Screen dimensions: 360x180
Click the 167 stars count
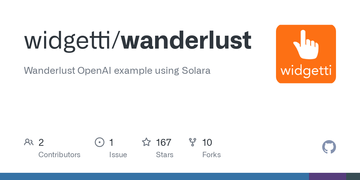point(163,142)
